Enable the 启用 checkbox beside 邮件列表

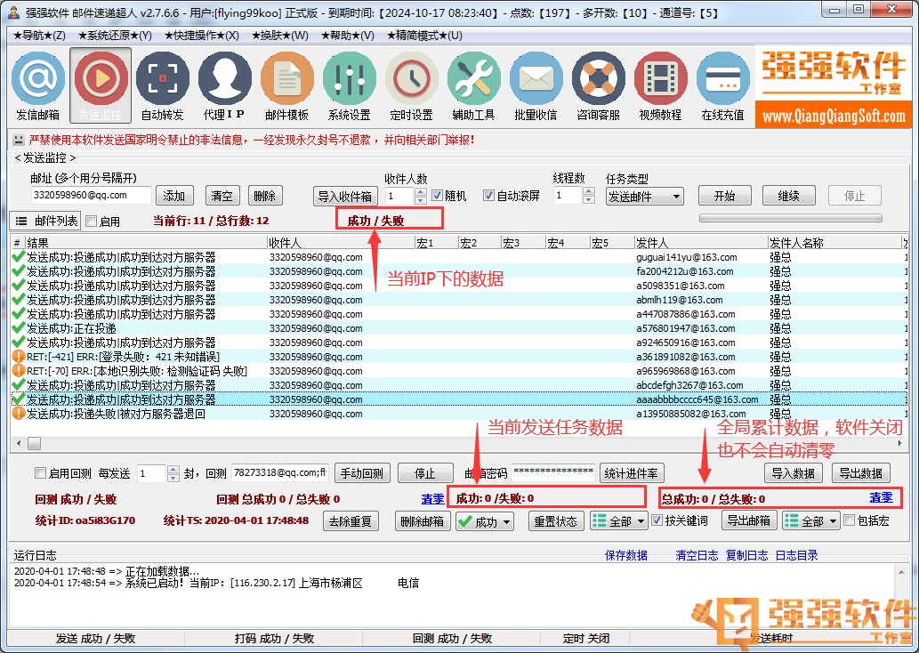(x=92, y=221)
